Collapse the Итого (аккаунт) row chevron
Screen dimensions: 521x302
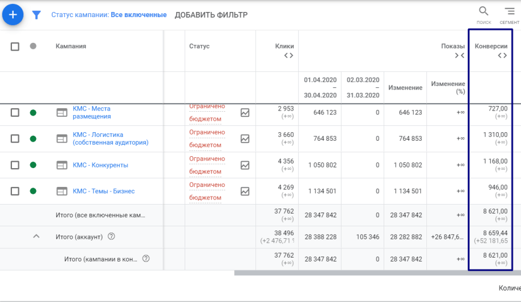36,236
